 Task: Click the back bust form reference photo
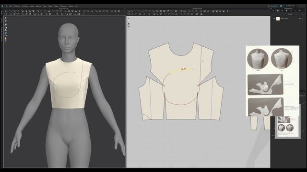click(282, 58)
